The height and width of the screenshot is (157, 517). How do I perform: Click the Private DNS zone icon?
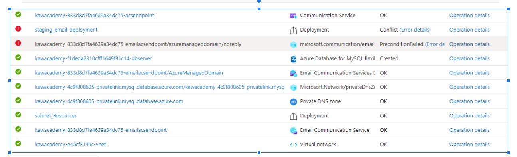pos(293,102)
